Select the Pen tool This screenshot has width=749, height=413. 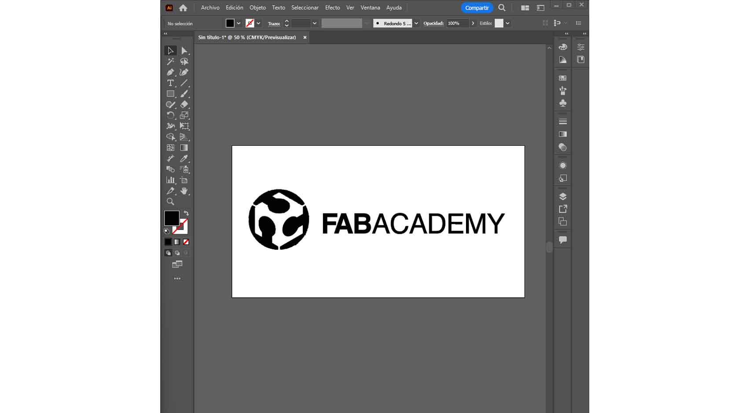click(170, 72)
